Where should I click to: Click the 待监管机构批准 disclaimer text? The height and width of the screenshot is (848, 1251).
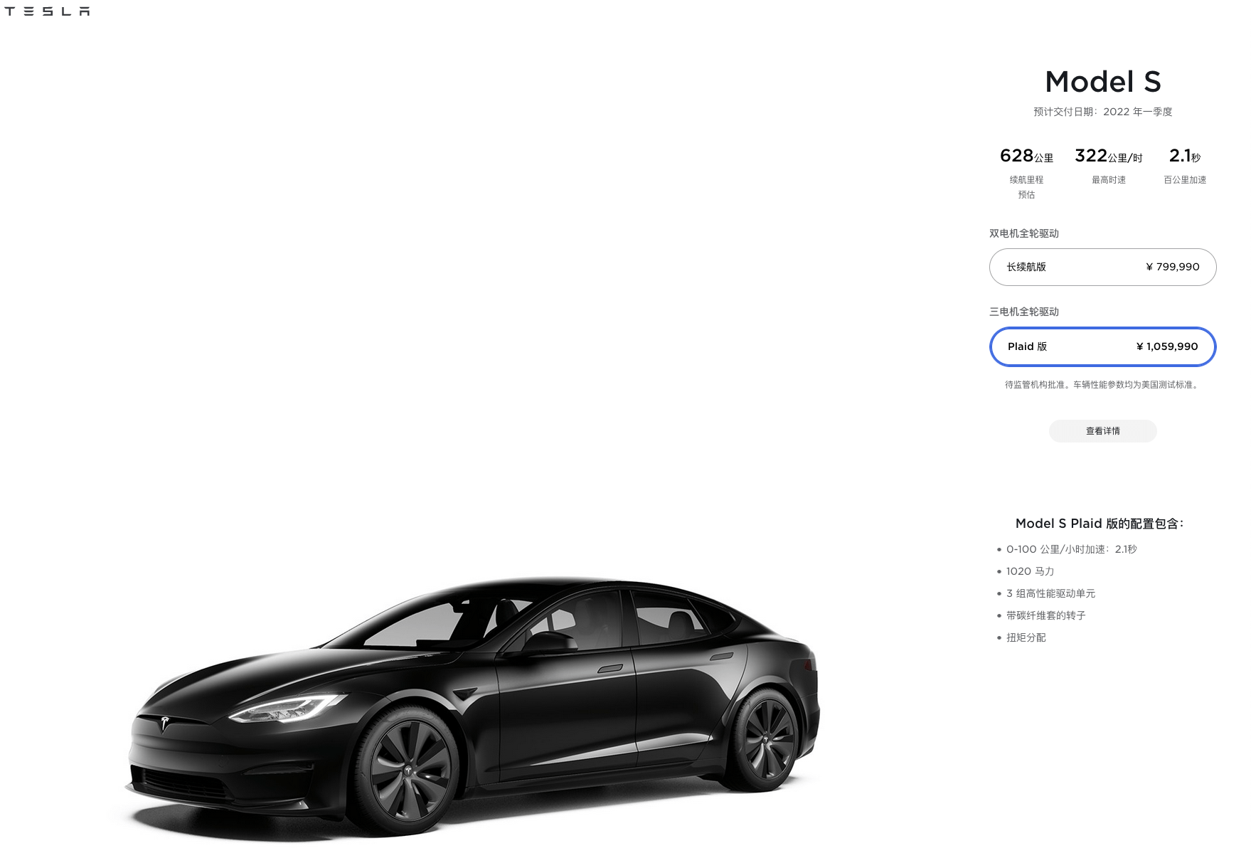(1102, 385)
